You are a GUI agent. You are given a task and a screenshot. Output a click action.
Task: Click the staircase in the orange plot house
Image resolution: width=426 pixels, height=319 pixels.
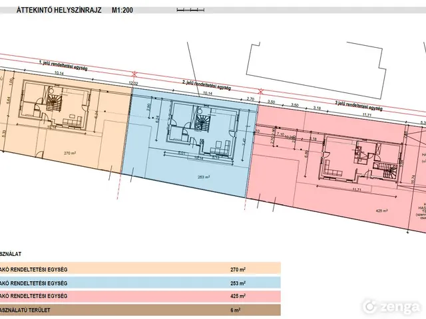[x=54, y=102]
